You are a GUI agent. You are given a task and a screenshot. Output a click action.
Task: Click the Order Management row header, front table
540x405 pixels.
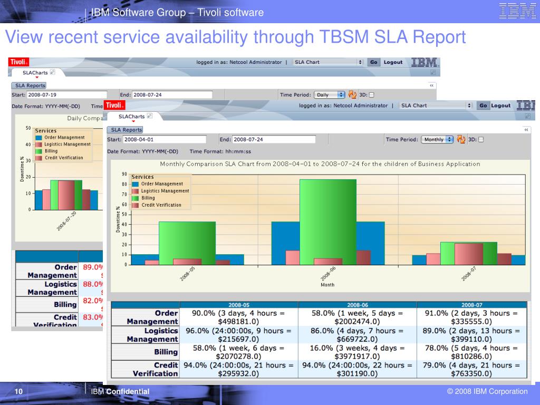point(146,317)
